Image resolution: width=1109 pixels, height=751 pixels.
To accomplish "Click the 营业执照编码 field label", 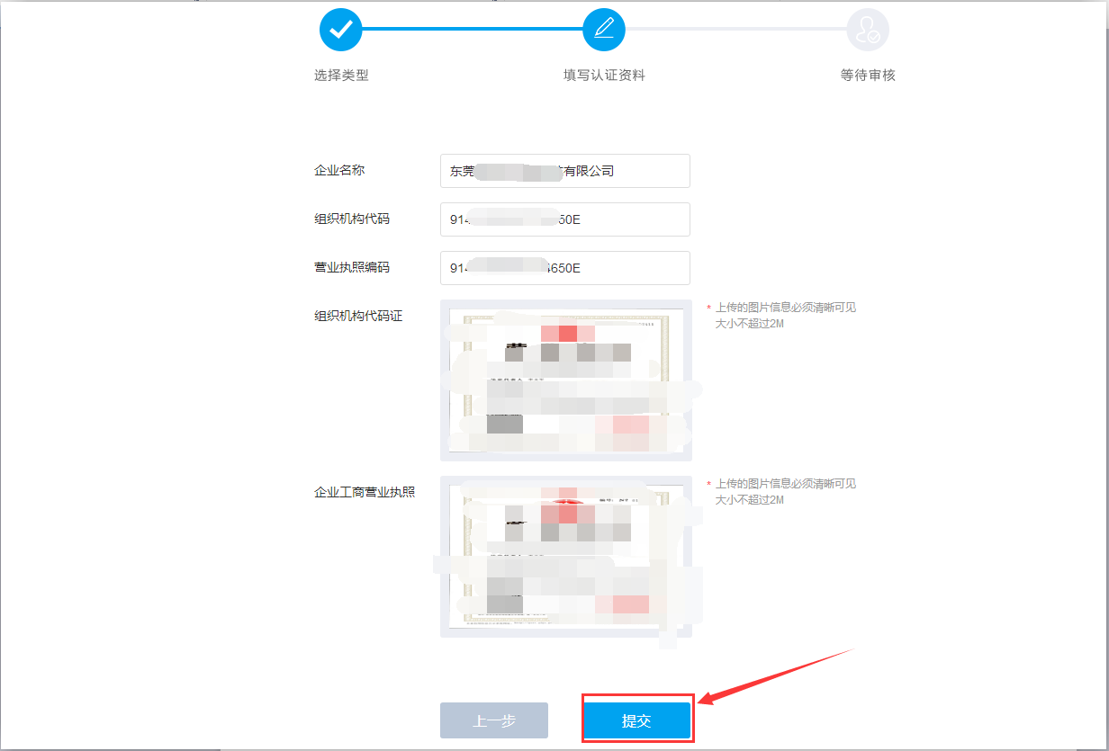I will (352, 267).
